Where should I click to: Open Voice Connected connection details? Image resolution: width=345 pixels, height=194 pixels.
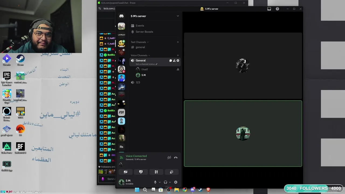coord(136,156)
